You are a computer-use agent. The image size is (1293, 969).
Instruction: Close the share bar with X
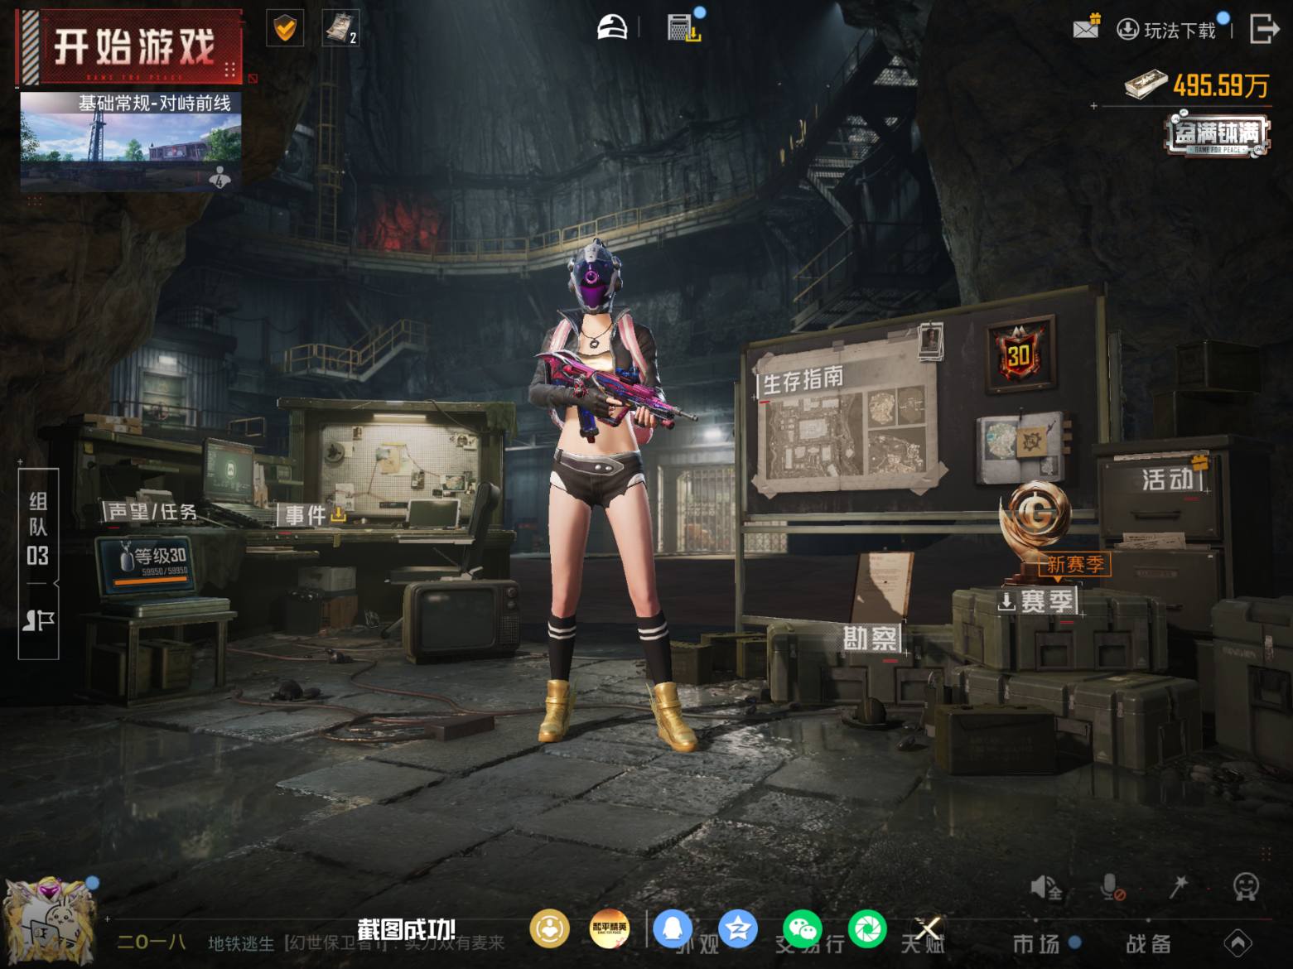[929, 928]
